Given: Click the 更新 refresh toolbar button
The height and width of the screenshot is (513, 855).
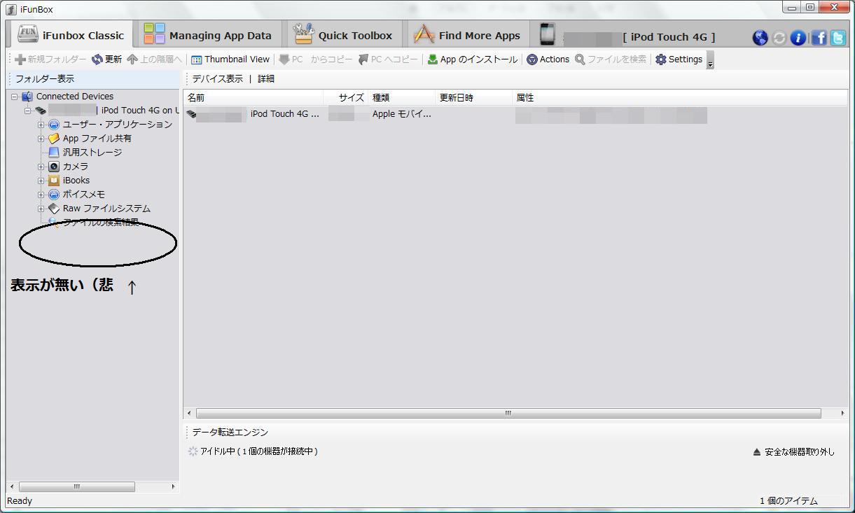Looking at the screenshot, I should 106,59.
